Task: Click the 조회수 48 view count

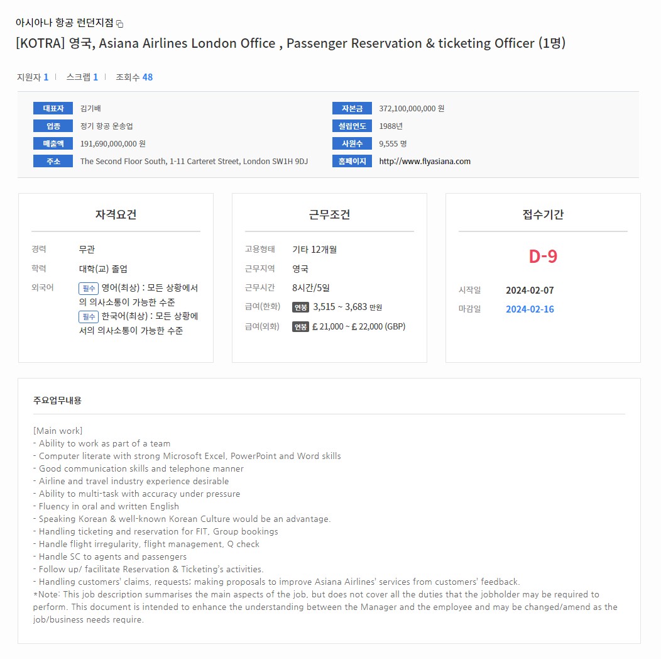Action: point(134,77)
